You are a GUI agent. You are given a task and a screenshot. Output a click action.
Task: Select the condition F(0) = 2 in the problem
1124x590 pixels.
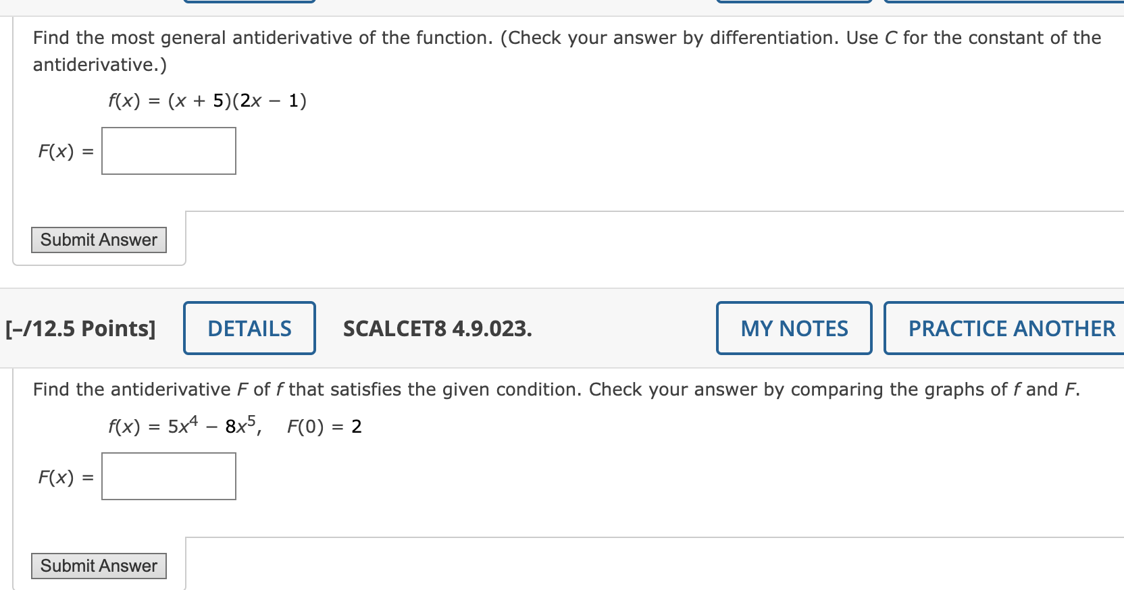click(325, 425)
